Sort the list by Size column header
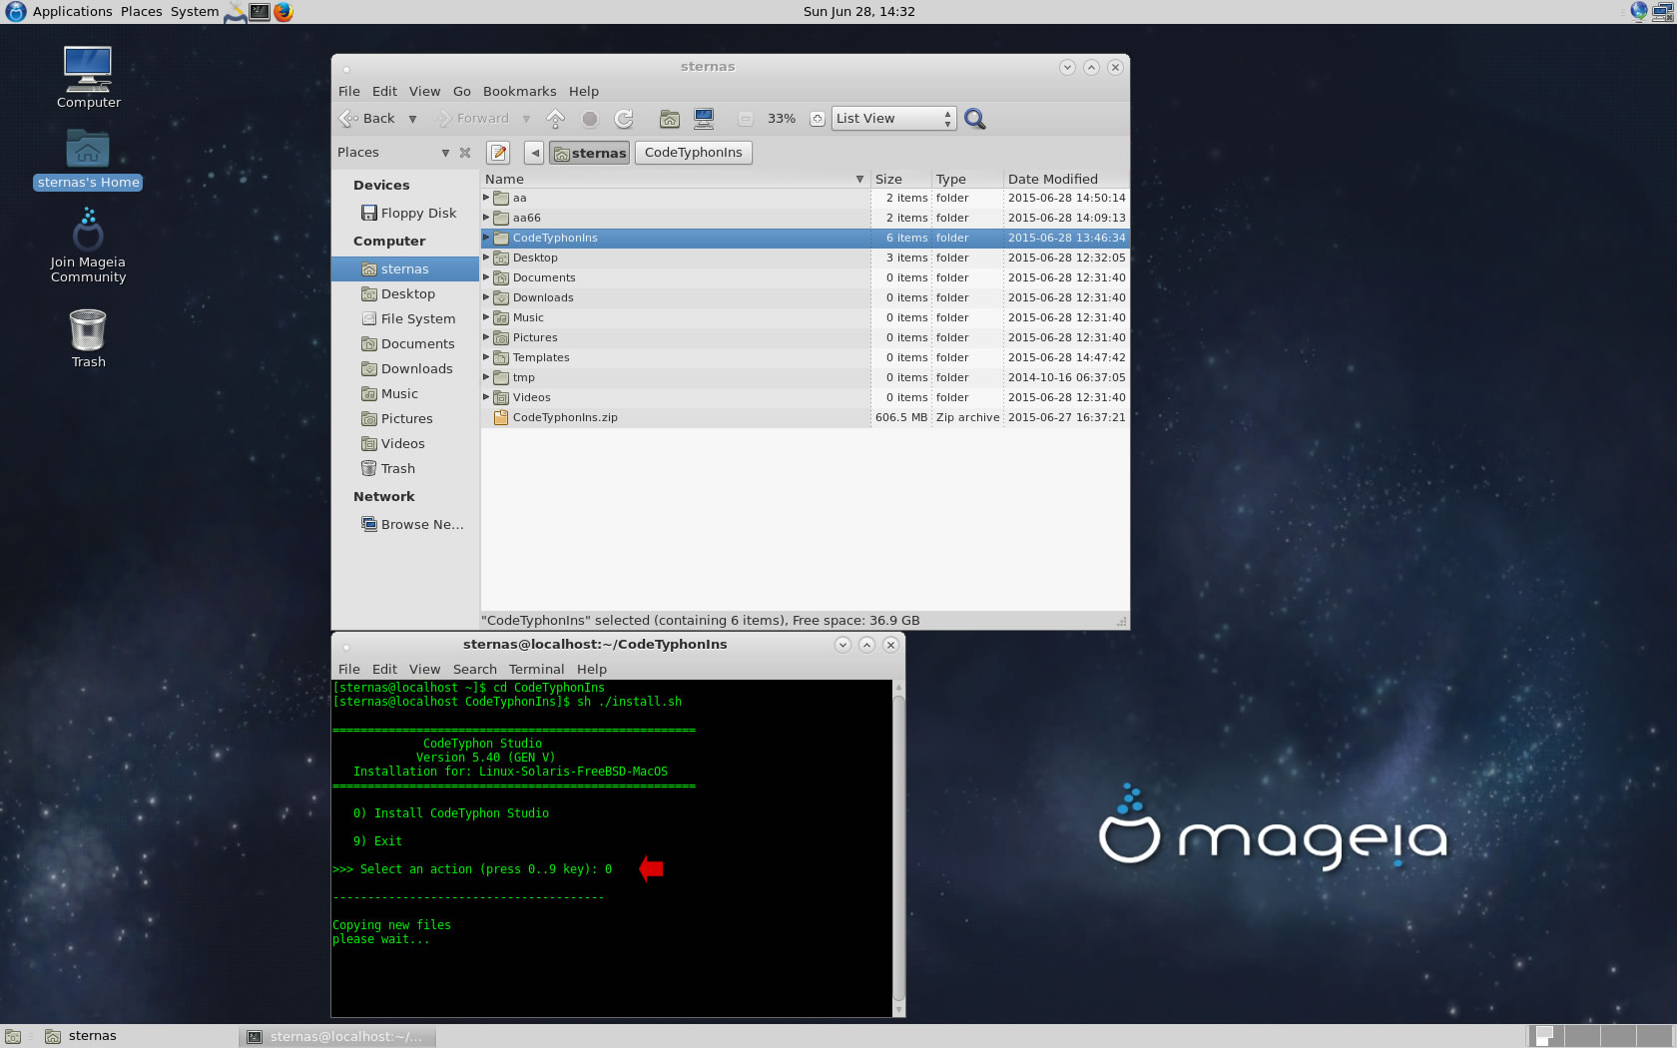The width and height of the screenshot is (1677, 1048). [900, 180]
